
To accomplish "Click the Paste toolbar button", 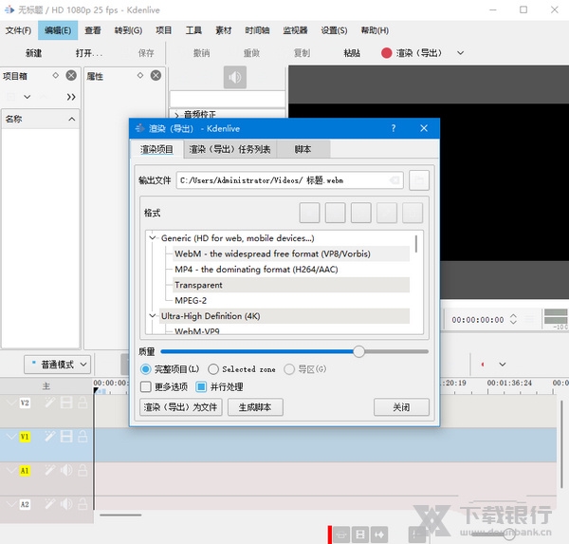I will (352, 53).
